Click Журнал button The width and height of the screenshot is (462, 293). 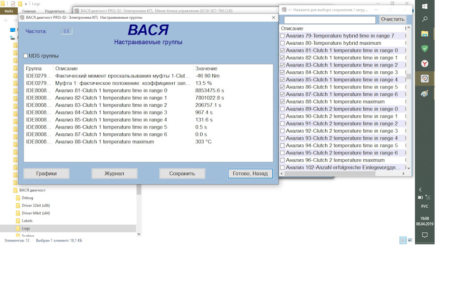coord(115,174)
